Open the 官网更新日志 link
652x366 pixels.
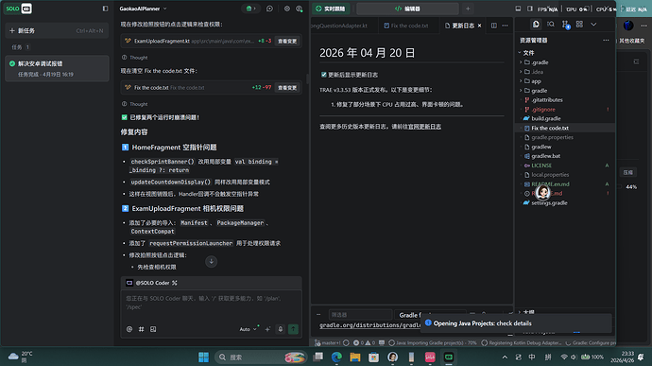tap(424, 127)
